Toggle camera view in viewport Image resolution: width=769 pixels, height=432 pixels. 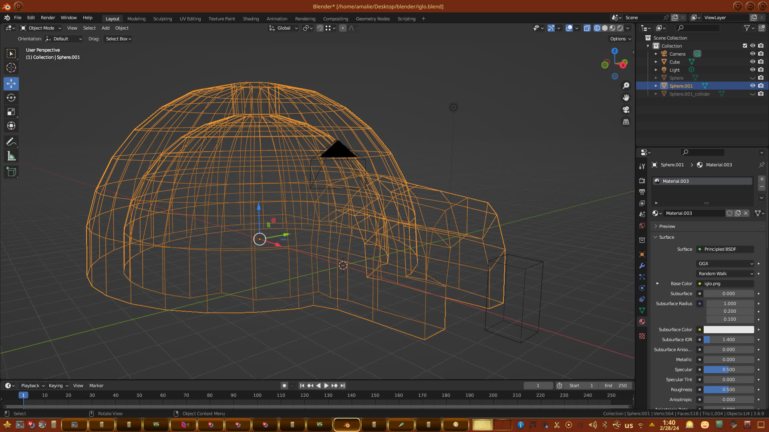point(626,110)
